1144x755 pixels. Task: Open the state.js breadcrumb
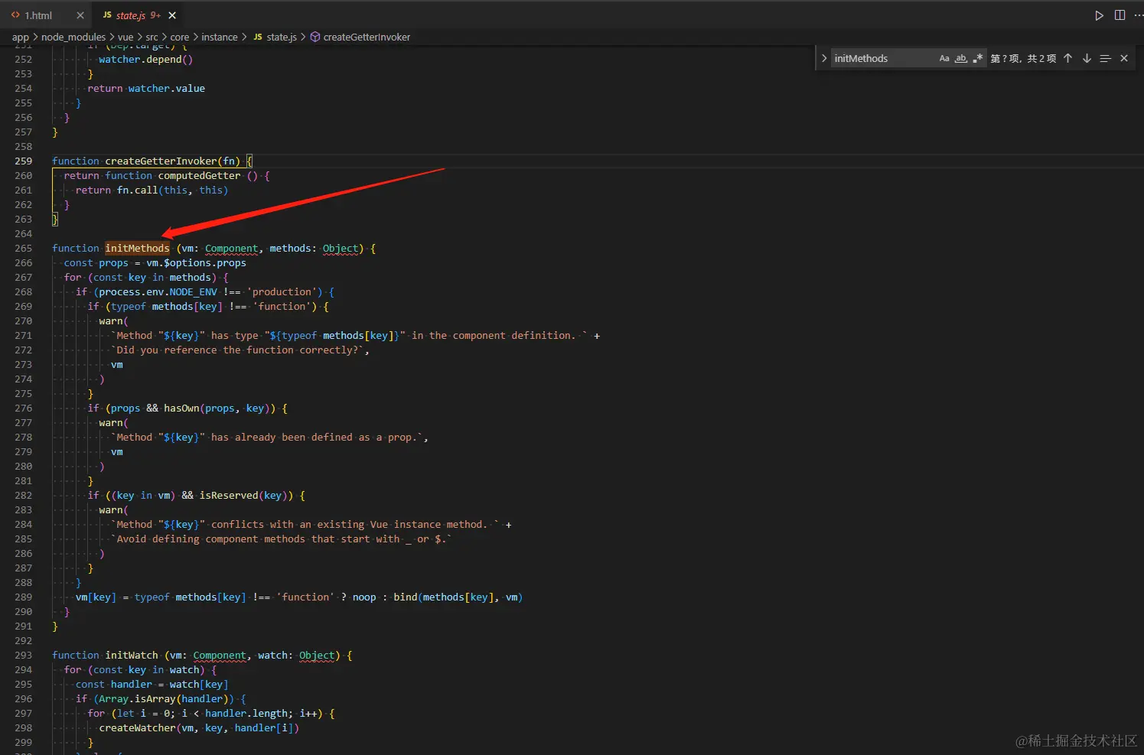pos(282,37)
